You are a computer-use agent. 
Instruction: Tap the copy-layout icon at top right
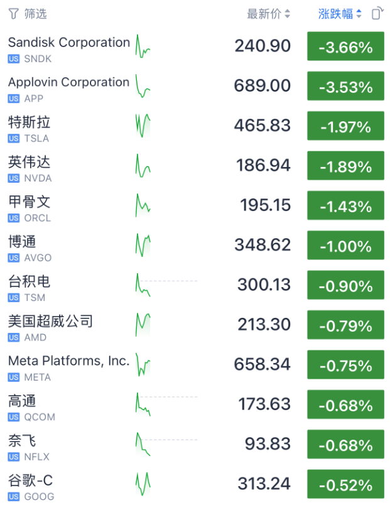tap(376, 13)
